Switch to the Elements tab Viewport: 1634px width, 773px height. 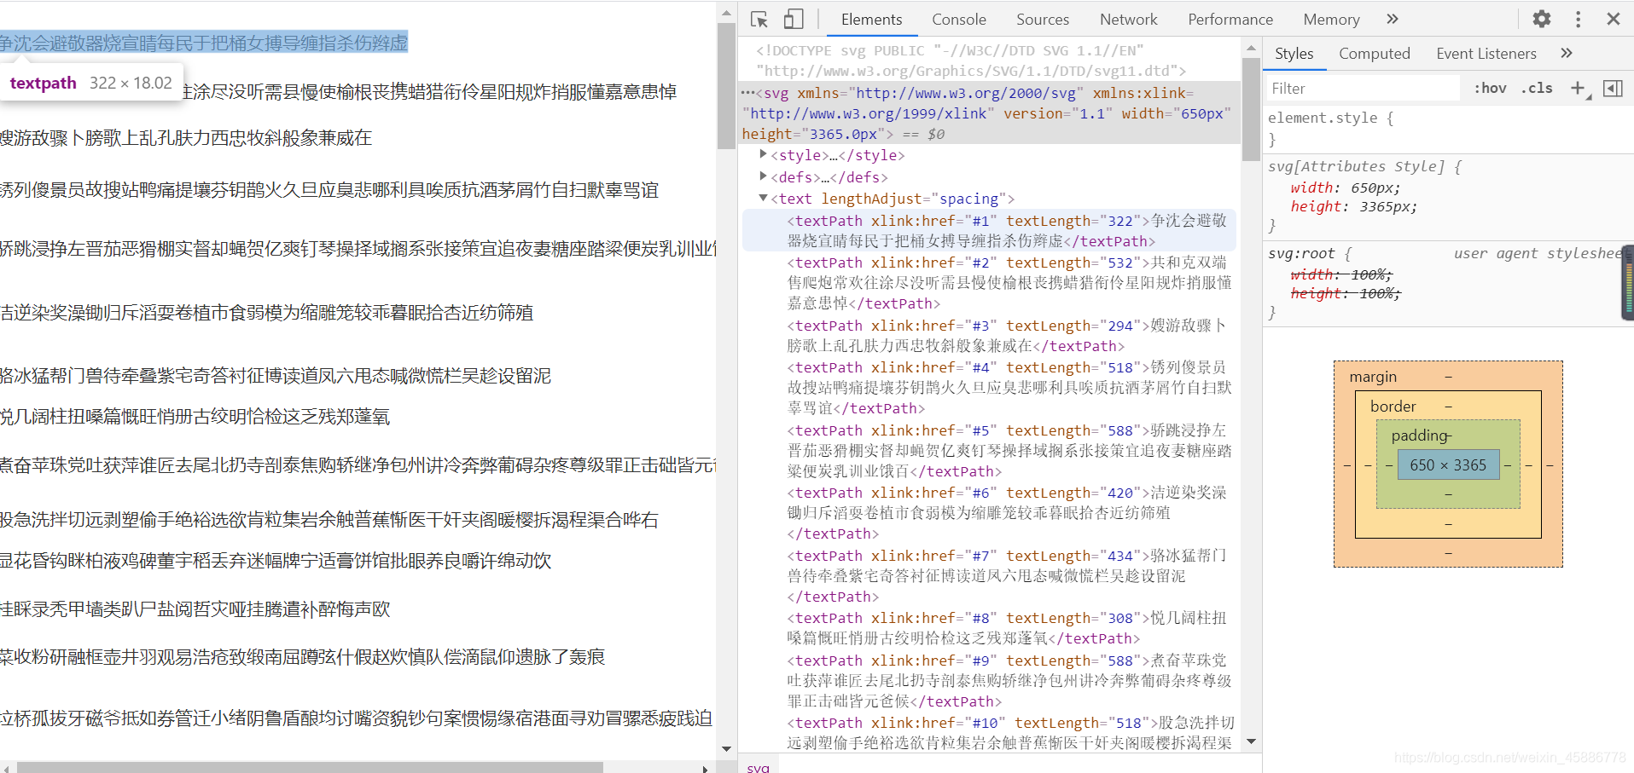(x=871, y=19)
